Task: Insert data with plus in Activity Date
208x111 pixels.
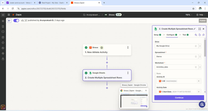Action: 199,92
